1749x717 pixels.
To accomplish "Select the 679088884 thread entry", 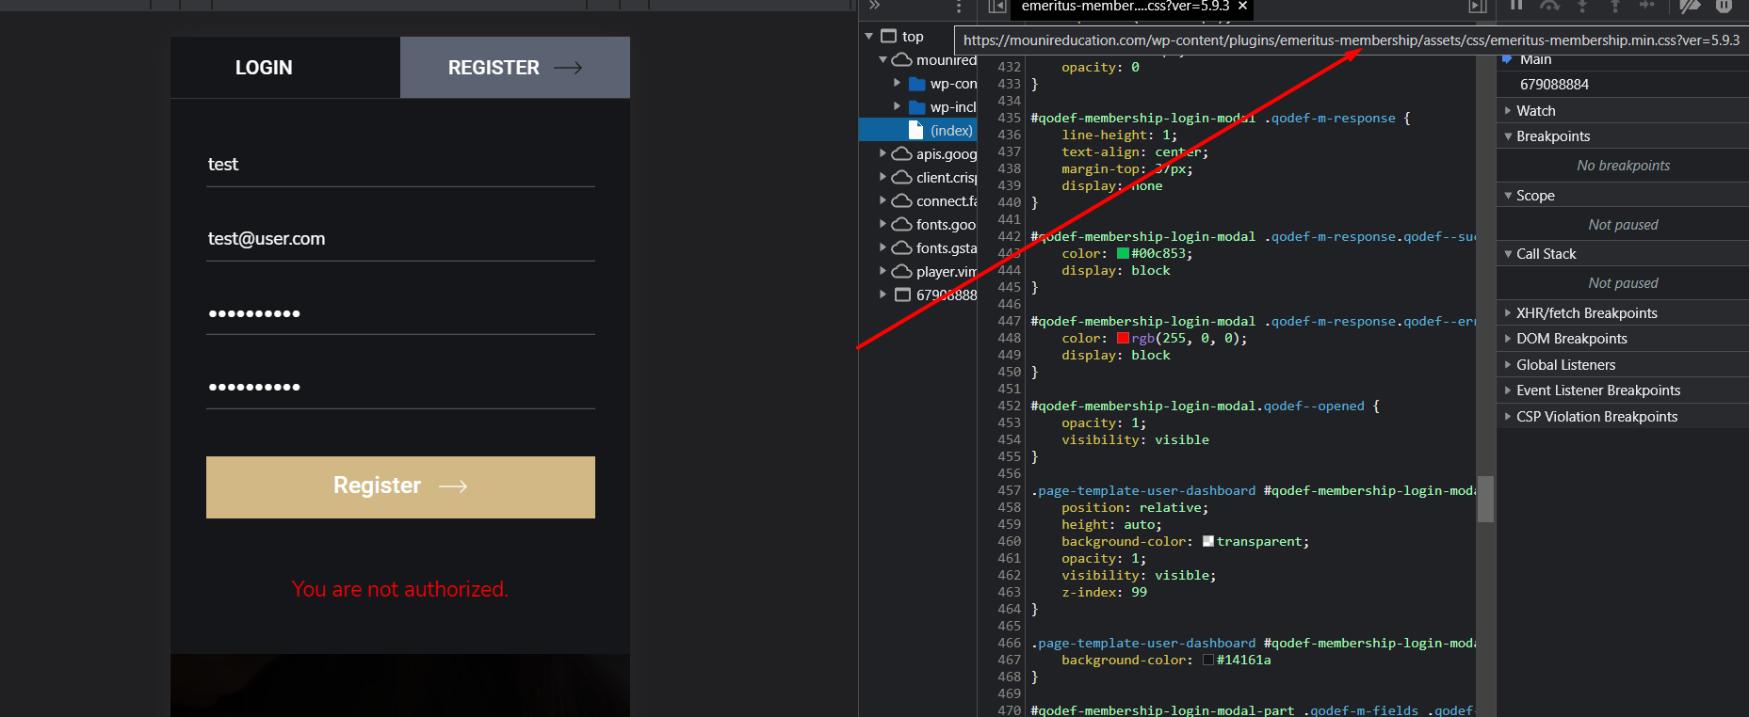I will coord(1622,85).
